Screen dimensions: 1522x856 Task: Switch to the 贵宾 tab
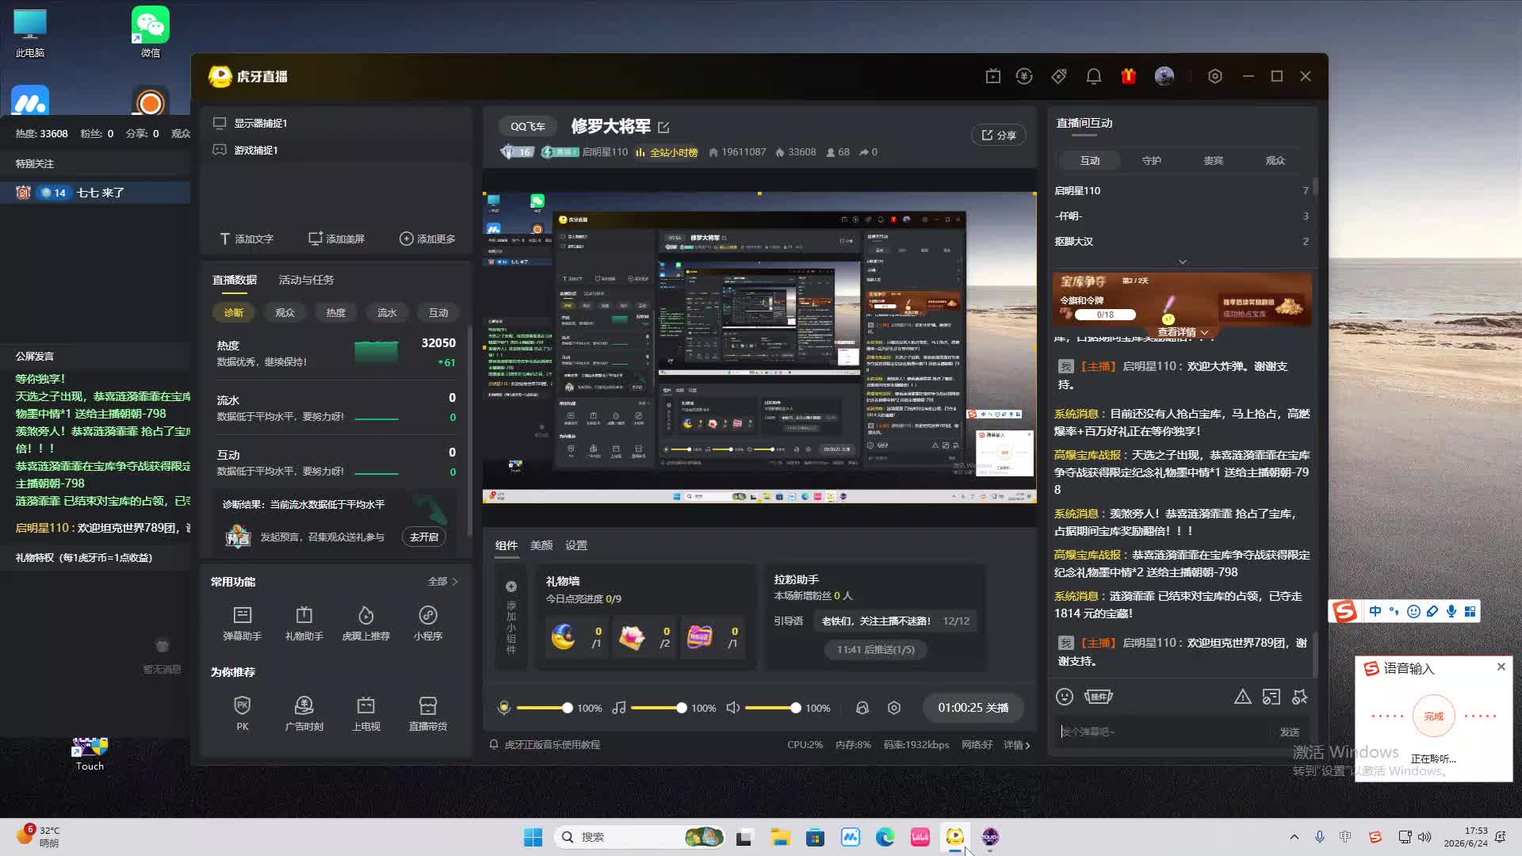(x=1214, y=160)
